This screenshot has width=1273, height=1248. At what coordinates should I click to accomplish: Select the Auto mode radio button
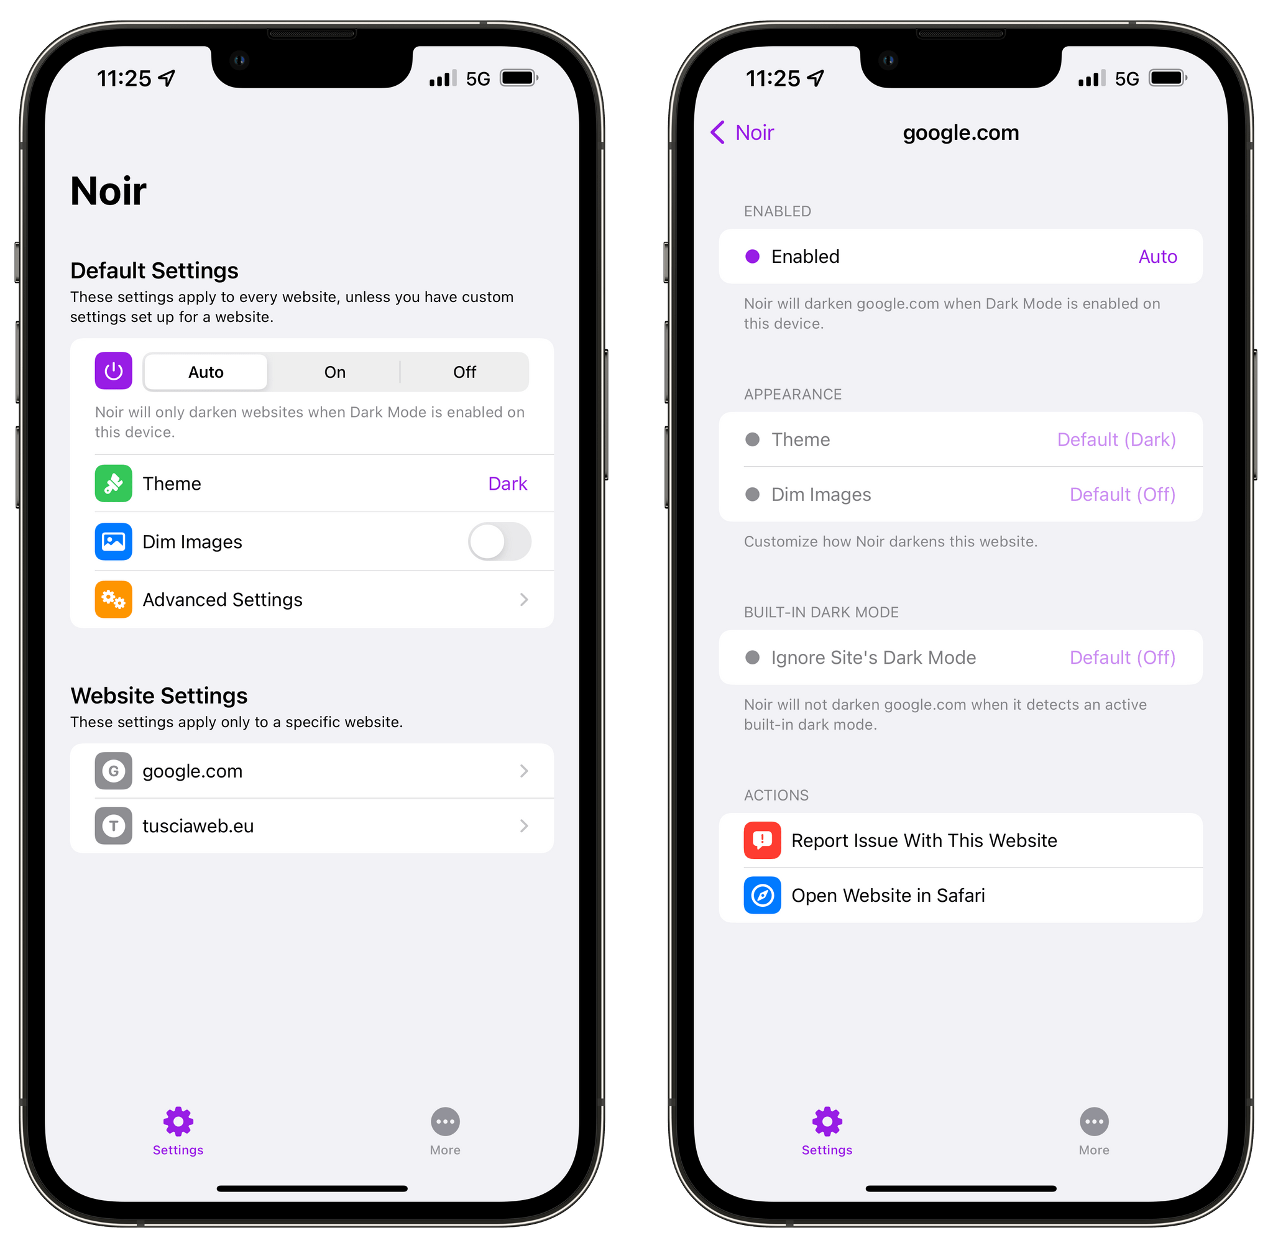click(207, 369)
